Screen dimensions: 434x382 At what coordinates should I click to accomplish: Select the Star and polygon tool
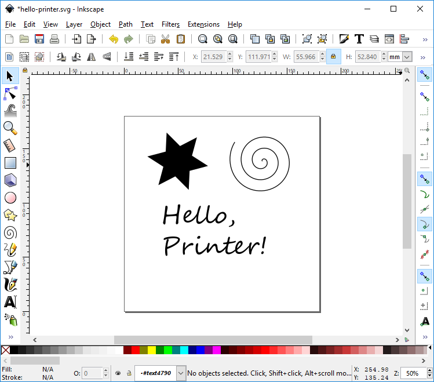point(10,216)
